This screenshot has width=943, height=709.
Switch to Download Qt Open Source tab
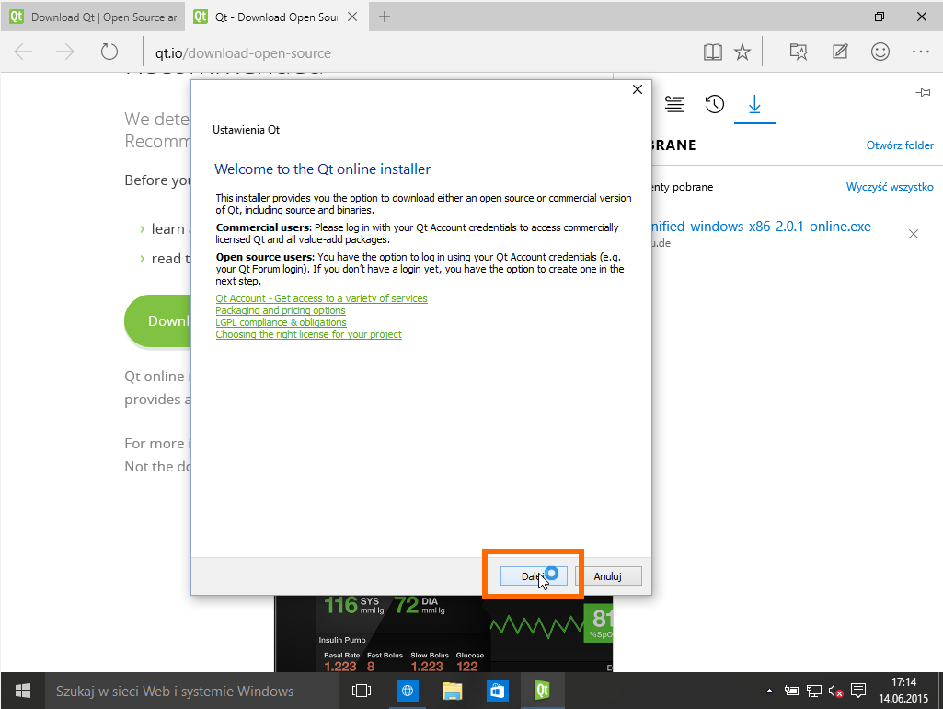pos(93,17)
